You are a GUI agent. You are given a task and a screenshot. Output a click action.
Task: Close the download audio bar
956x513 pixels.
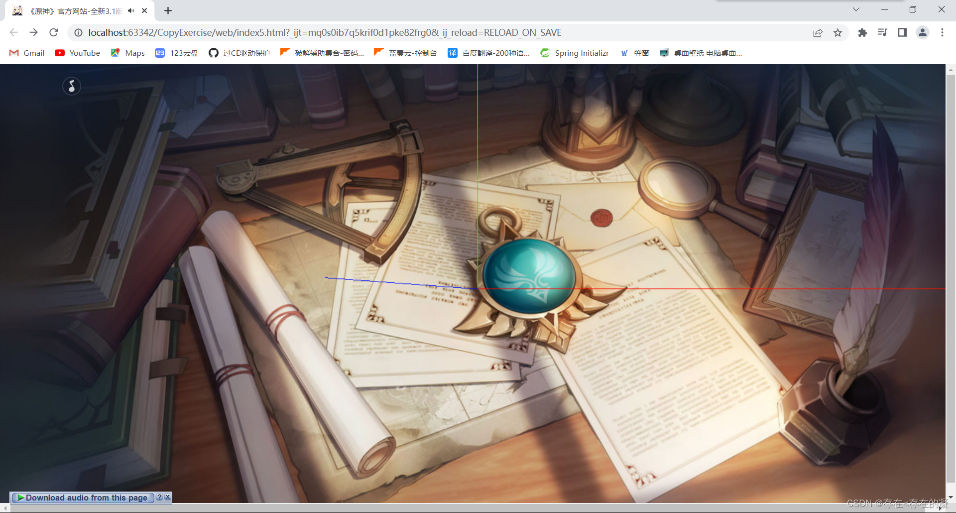coord(168,497)
